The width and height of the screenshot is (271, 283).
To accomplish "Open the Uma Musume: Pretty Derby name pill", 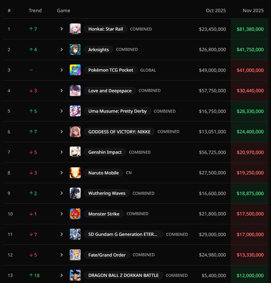I will coord(118,111).
